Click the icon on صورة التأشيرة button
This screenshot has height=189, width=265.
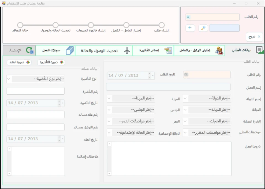(x=62, y=62)
